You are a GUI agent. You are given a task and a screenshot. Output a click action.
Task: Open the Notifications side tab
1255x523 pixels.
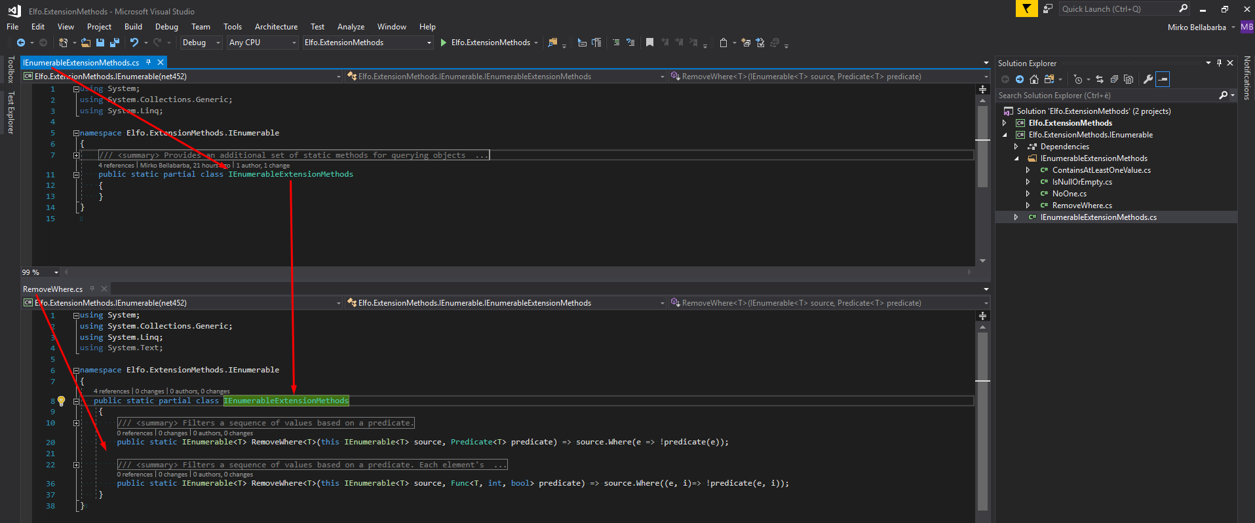[1246, 78]
